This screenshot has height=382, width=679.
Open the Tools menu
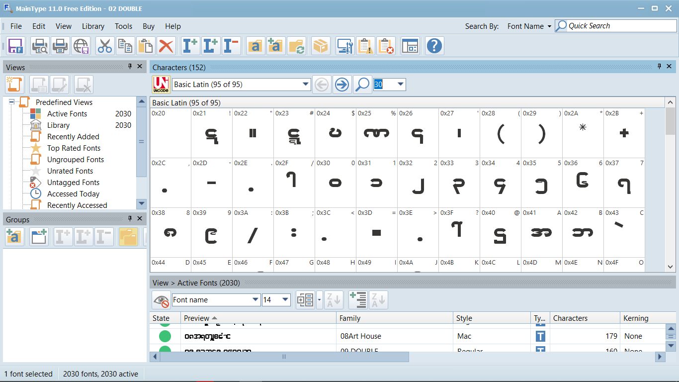[123, 26]
